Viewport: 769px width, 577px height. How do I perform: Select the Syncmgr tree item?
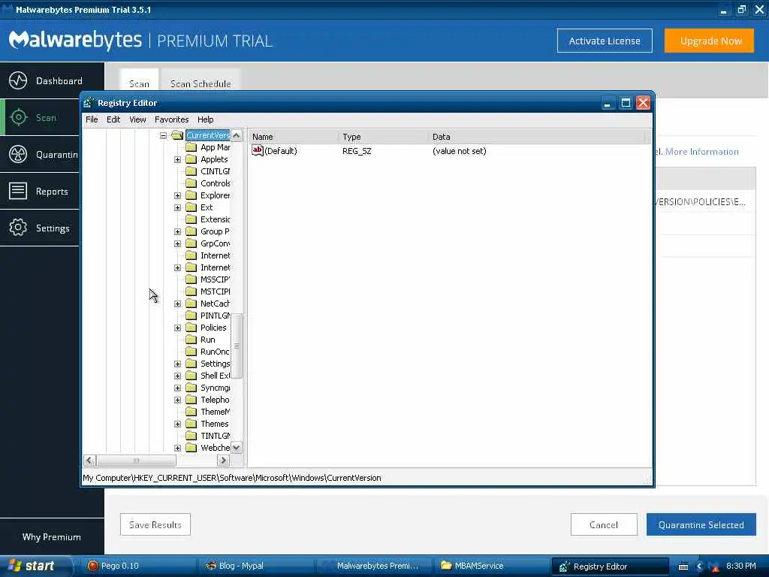tap(215, 388)
